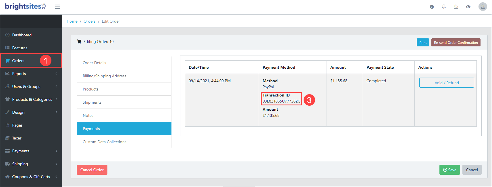Click Re-send Order Confirmation button
The width and height of the screenshot is (492, 187).
click(x=456, y=42)
